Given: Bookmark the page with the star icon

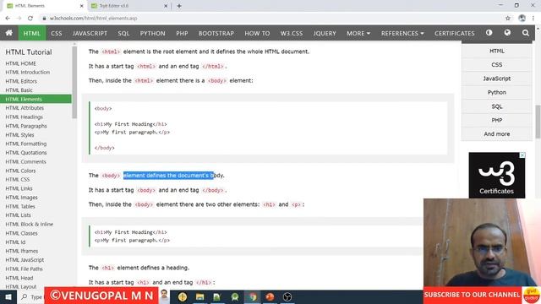Looking at the screenshot, I should tap(508, 19).
